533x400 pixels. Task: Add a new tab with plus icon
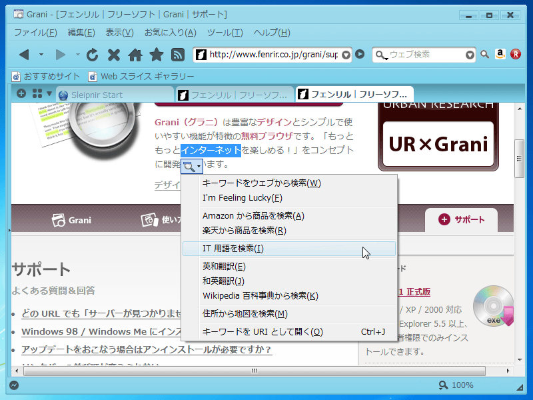21,93
